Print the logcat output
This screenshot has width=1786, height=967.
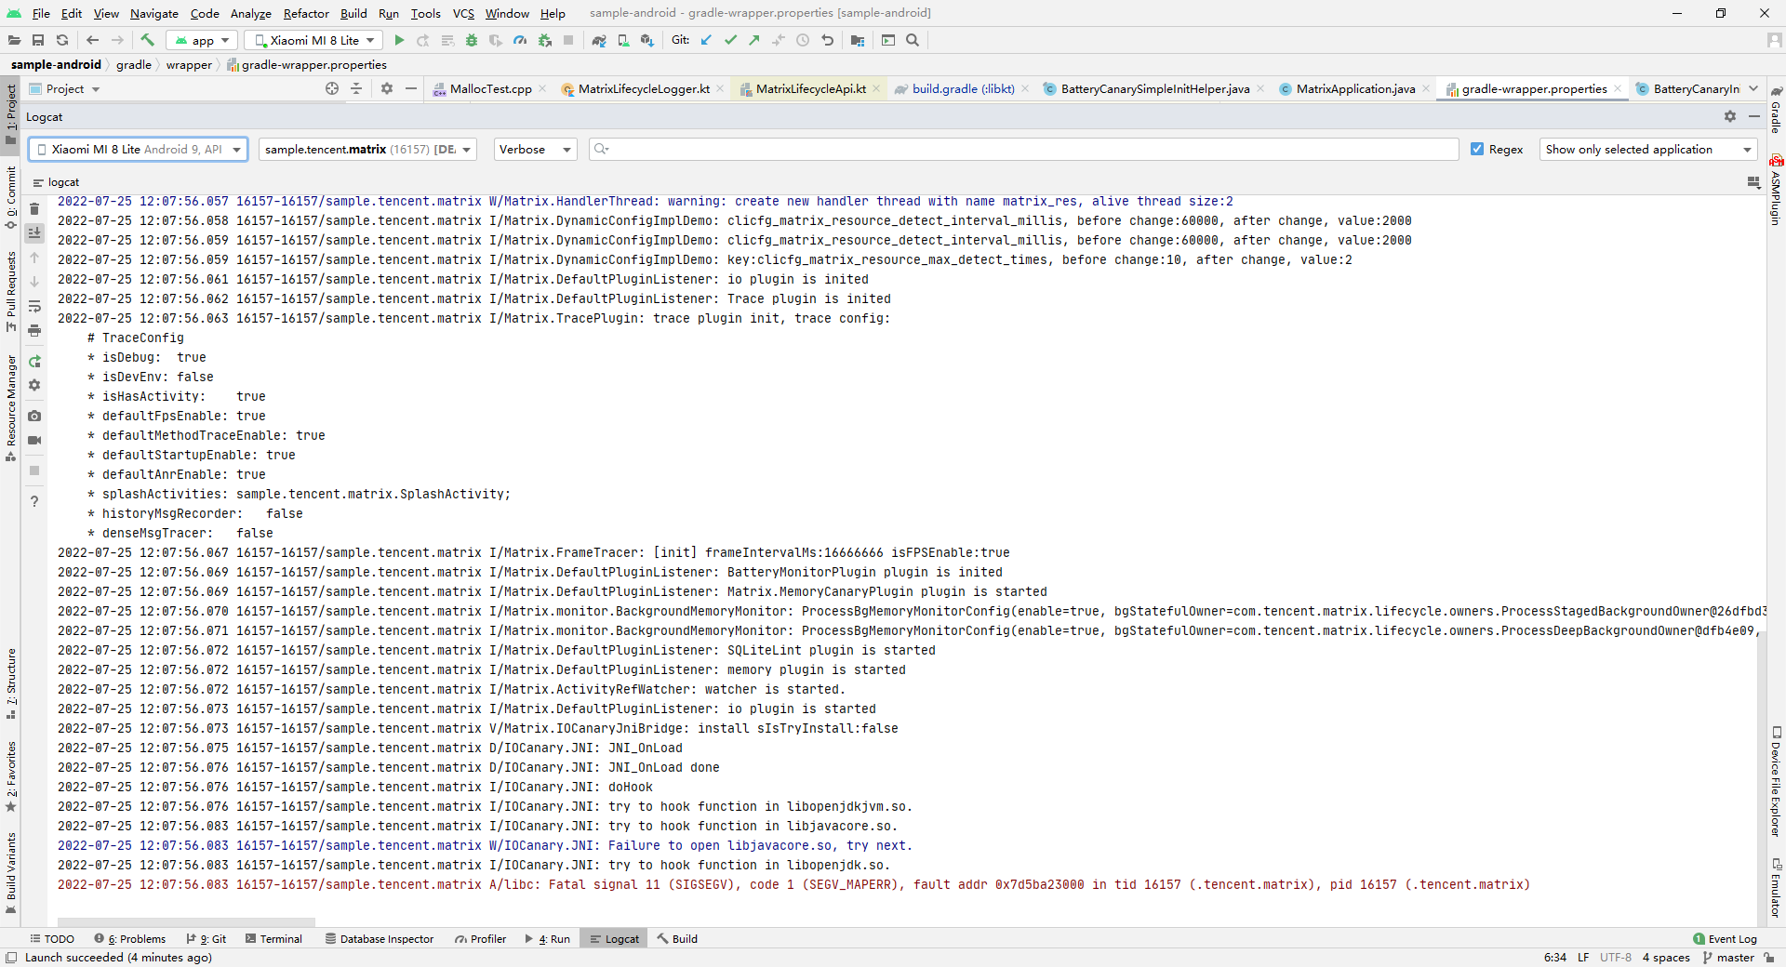tap(34, 330)
